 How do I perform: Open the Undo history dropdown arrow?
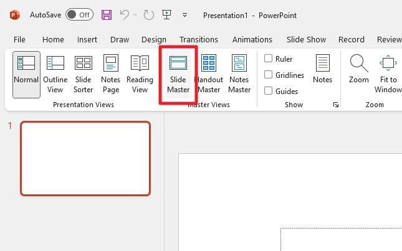[135, 15]
